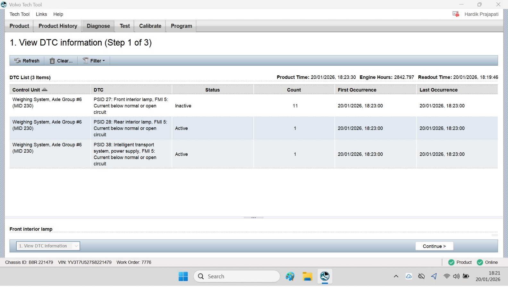Open File Explorer from the taskbar

click(307, 276)
